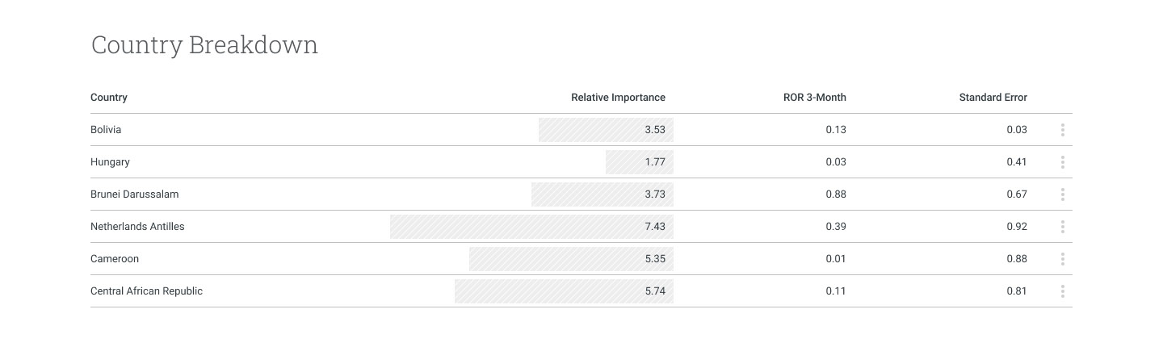Open the Brunei Darussalam row's options menu
Viewport: 1163px width, 347px height.
(x=1062, y=194)
